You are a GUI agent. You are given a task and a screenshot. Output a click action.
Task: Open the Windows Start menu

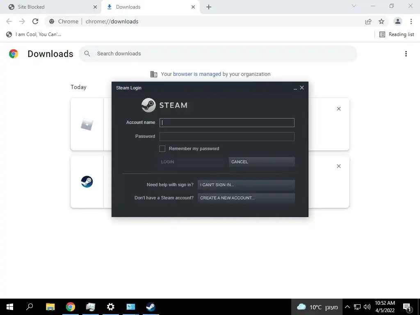click(x=10, y=307)
